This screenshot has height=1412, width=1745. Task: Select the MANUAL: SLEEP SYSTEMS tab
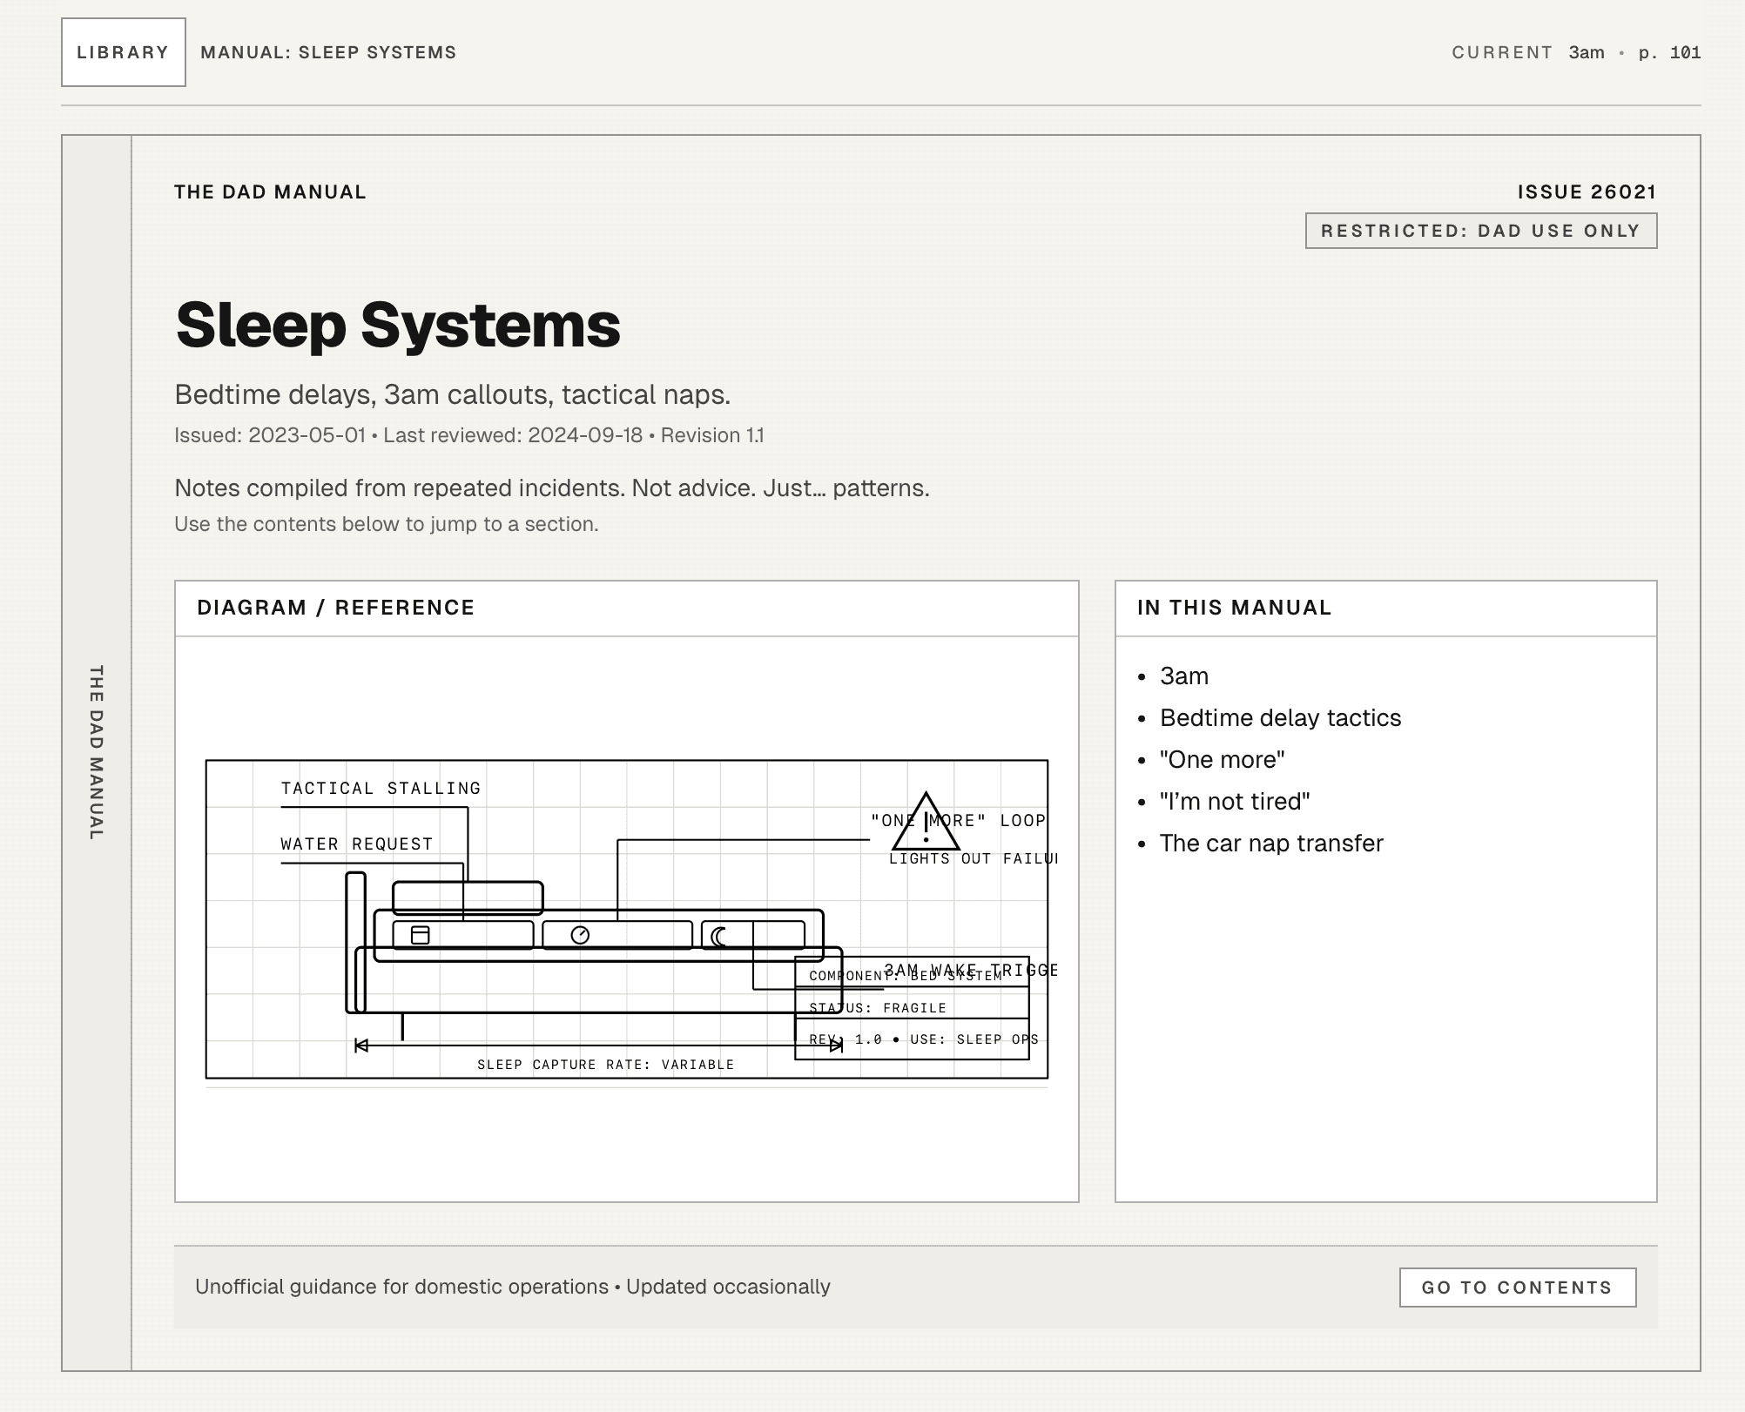pos(327,52)
